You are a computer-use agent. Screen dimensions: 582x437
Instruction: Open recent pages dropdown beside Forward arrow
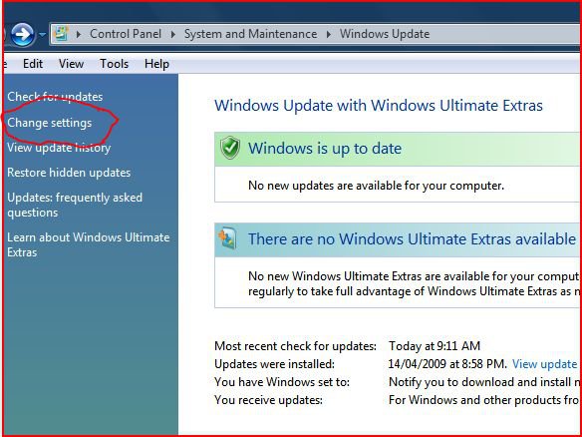(42, 35)
